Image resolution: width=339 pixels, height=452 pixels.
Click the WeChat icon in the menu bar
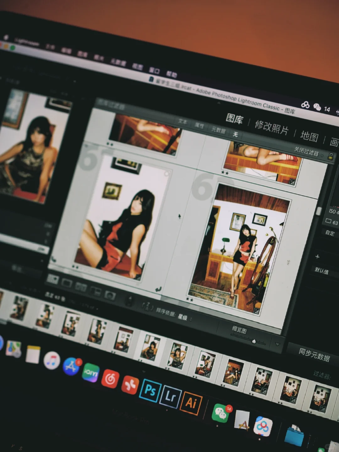point(317,107)
